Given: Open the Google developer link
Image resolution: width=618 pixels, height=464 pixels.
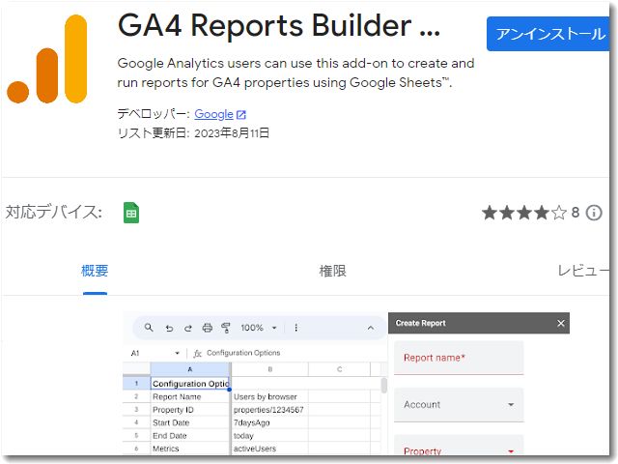Looking at the screenshot, I should [213, 114].
